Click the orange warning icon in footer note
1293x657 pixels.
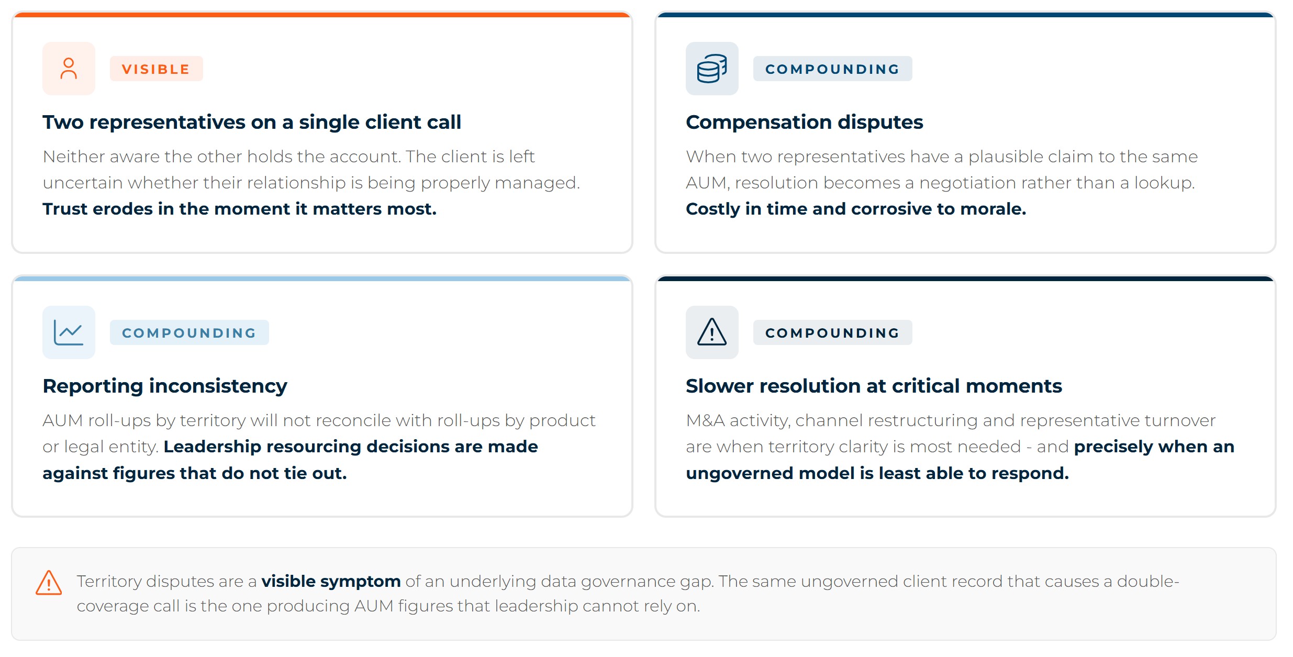coord(49,583)
